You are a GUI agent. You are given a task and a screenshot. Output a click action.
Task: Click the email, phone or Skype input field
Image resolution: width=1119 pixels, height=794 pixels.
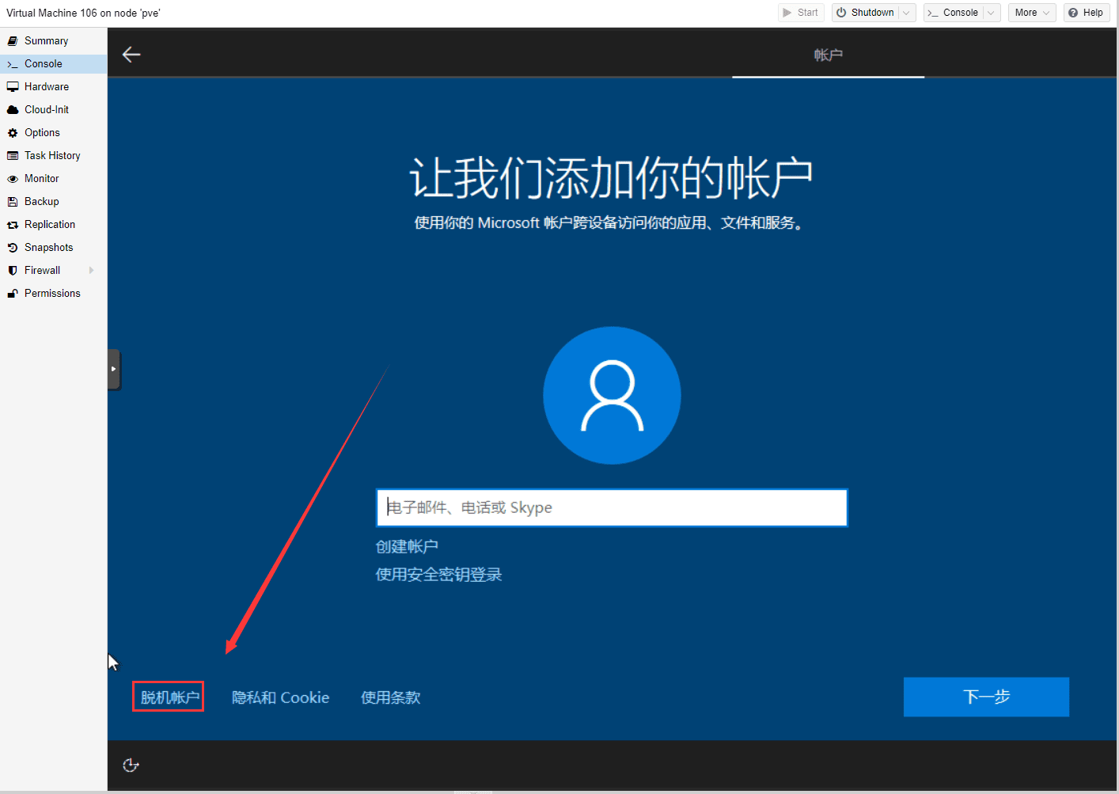[x=612, y=507]
